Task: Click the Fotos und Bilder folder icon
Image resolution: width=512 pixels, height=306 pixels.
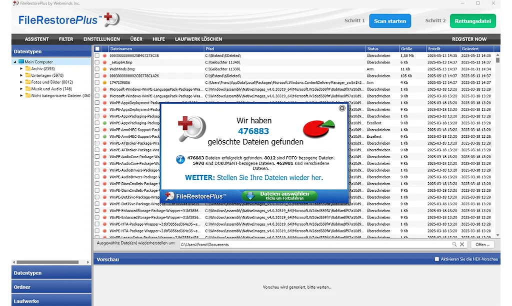Action: (28, 82)
